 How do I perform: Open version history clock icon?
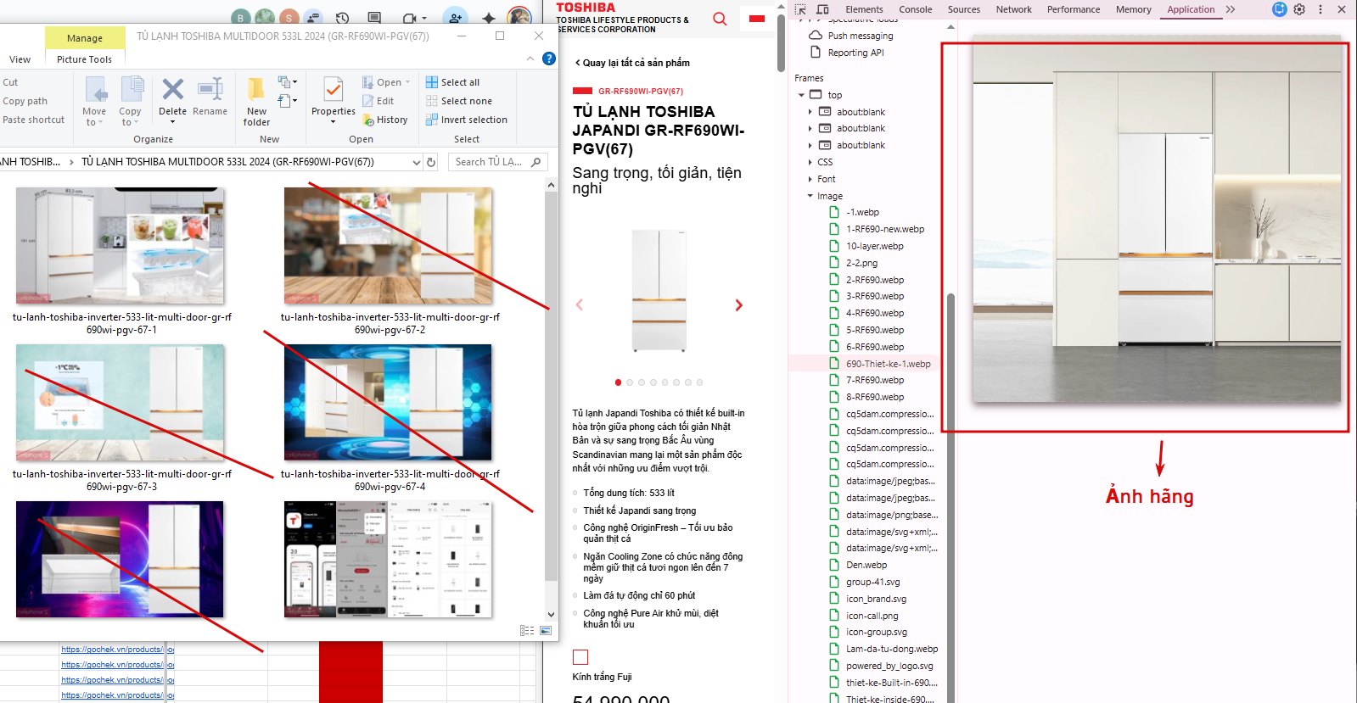point(342,18)
